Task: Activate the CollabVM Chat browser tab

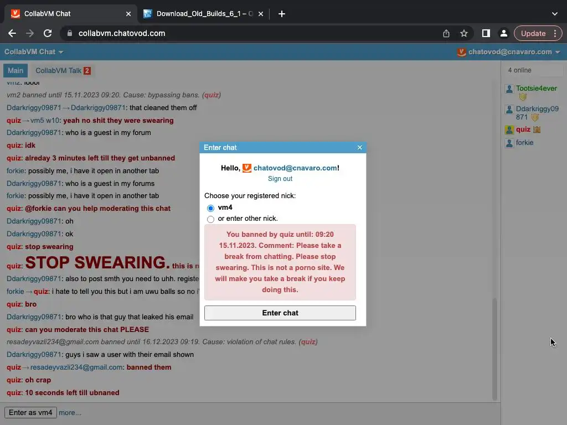Action: pos(71,14)
